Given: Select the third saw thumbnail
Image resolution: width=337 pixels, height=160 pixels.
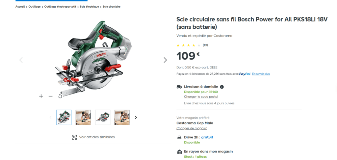Looking at the screenshot, I should pos(103,118).
